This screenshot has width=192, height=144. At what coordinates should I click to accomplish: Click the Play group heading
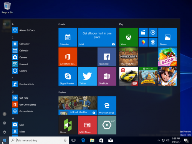coord(121,24)
